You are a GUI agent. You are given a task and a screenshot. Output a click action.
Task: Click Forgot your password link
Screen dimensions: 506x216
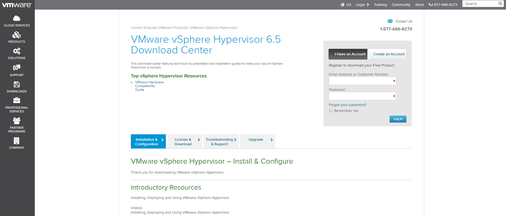[348, 105]
